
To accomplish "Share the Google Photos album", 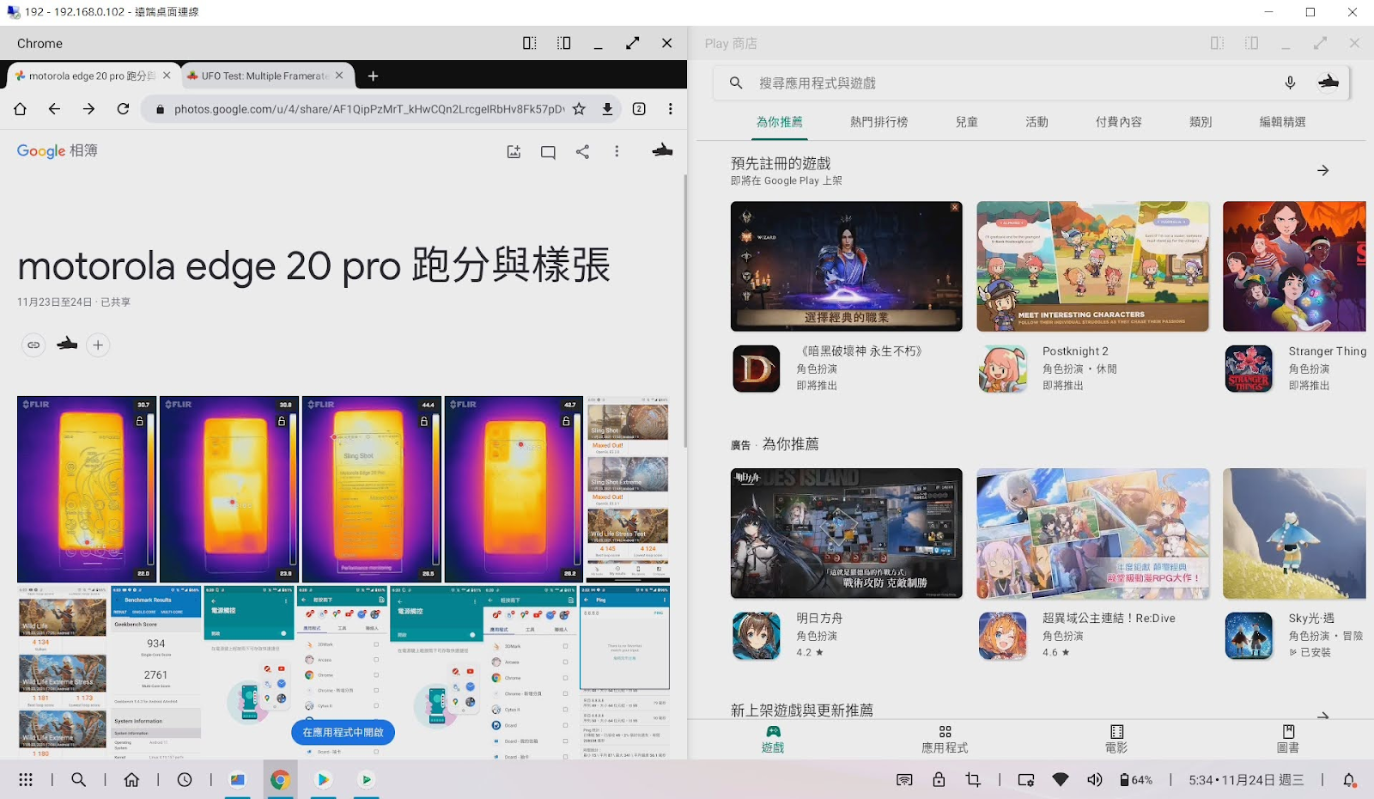I will click(582, 152).
